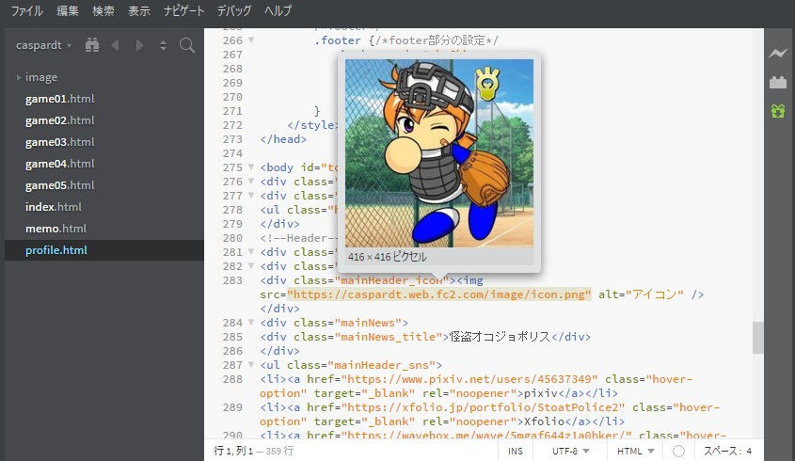Open Find in Files magnifier icon

tap(187, 45)
